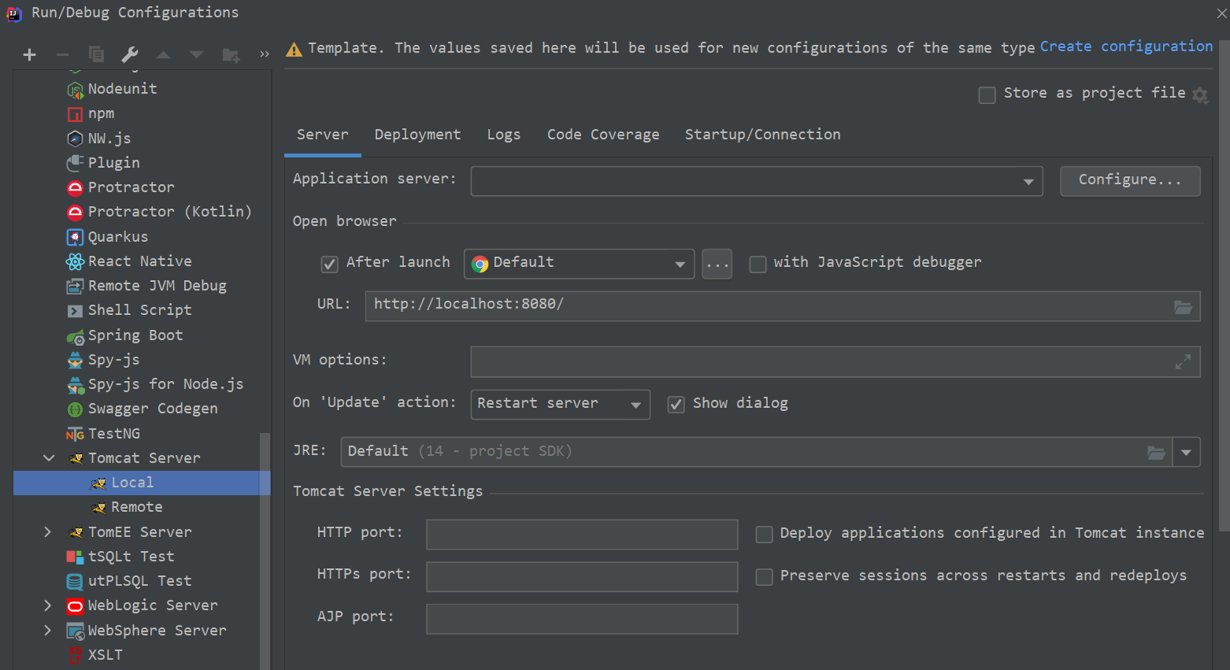1230x670 pixels.
Task: Click the Remove Configuration minus icon
Action: [x=63, y=54]
